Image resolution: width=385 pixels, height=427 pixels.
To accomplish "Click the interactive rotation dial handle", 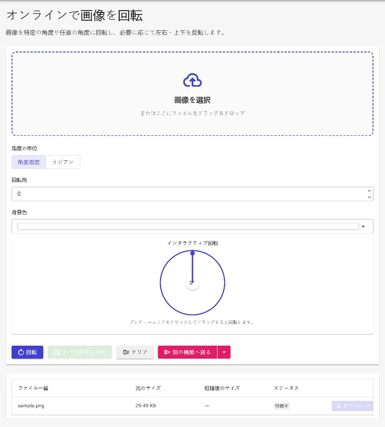I will [192, 253].
